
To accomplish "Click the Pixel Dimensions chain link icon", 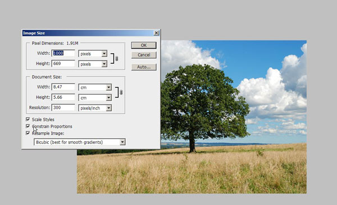I will pos(117,59).
